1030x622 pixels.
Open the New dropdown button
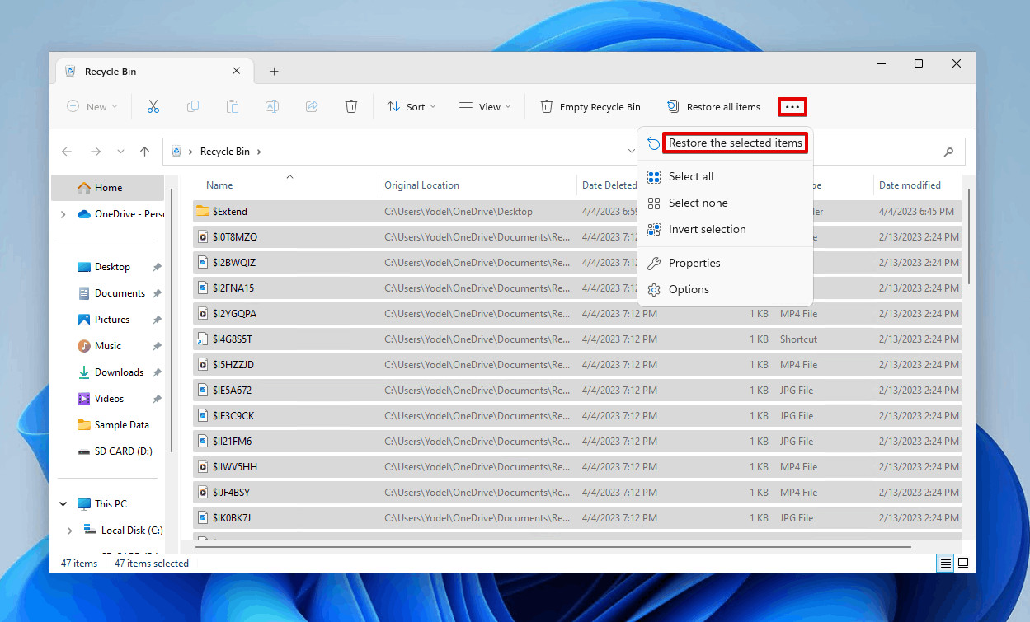(x=92, y=106)
